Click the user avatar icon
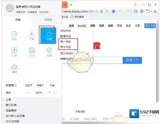161x124 pixels. (9, 8)
